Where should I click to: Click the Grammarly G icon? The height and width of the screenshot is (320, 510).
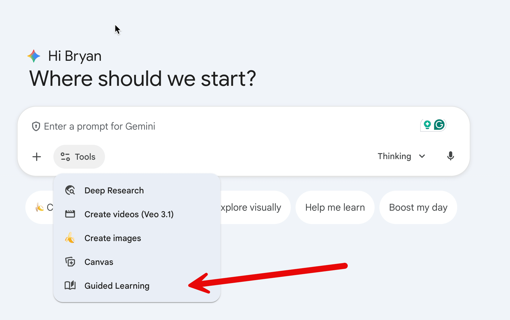[x=439, y=125]
